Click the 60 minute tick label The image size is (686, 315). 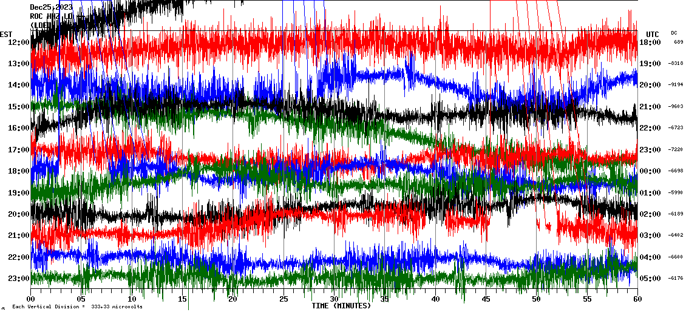[637, 299]
